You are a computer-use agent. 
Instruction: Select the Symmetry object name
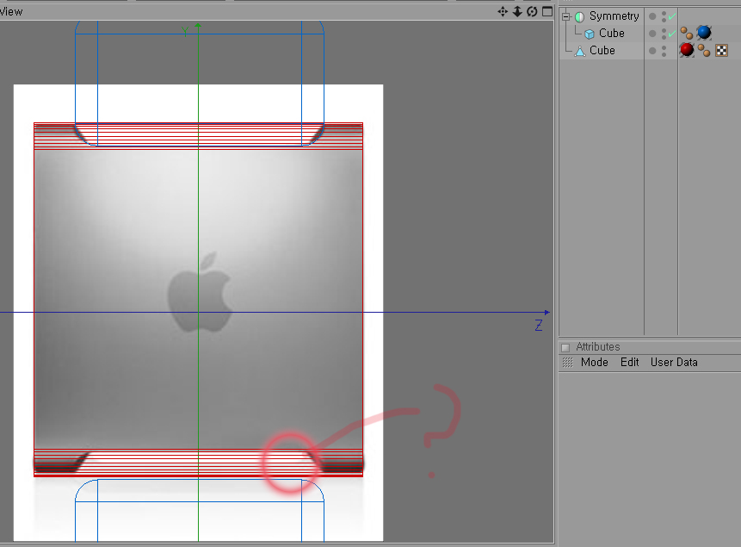click(614, 16)
